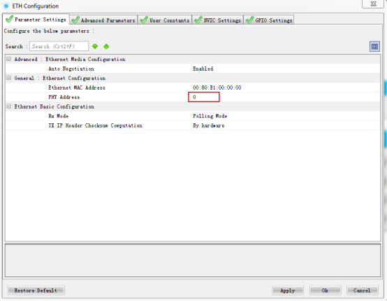Click the Restore Default button
This screenshot has height=301, width=387.
[36, 290]
